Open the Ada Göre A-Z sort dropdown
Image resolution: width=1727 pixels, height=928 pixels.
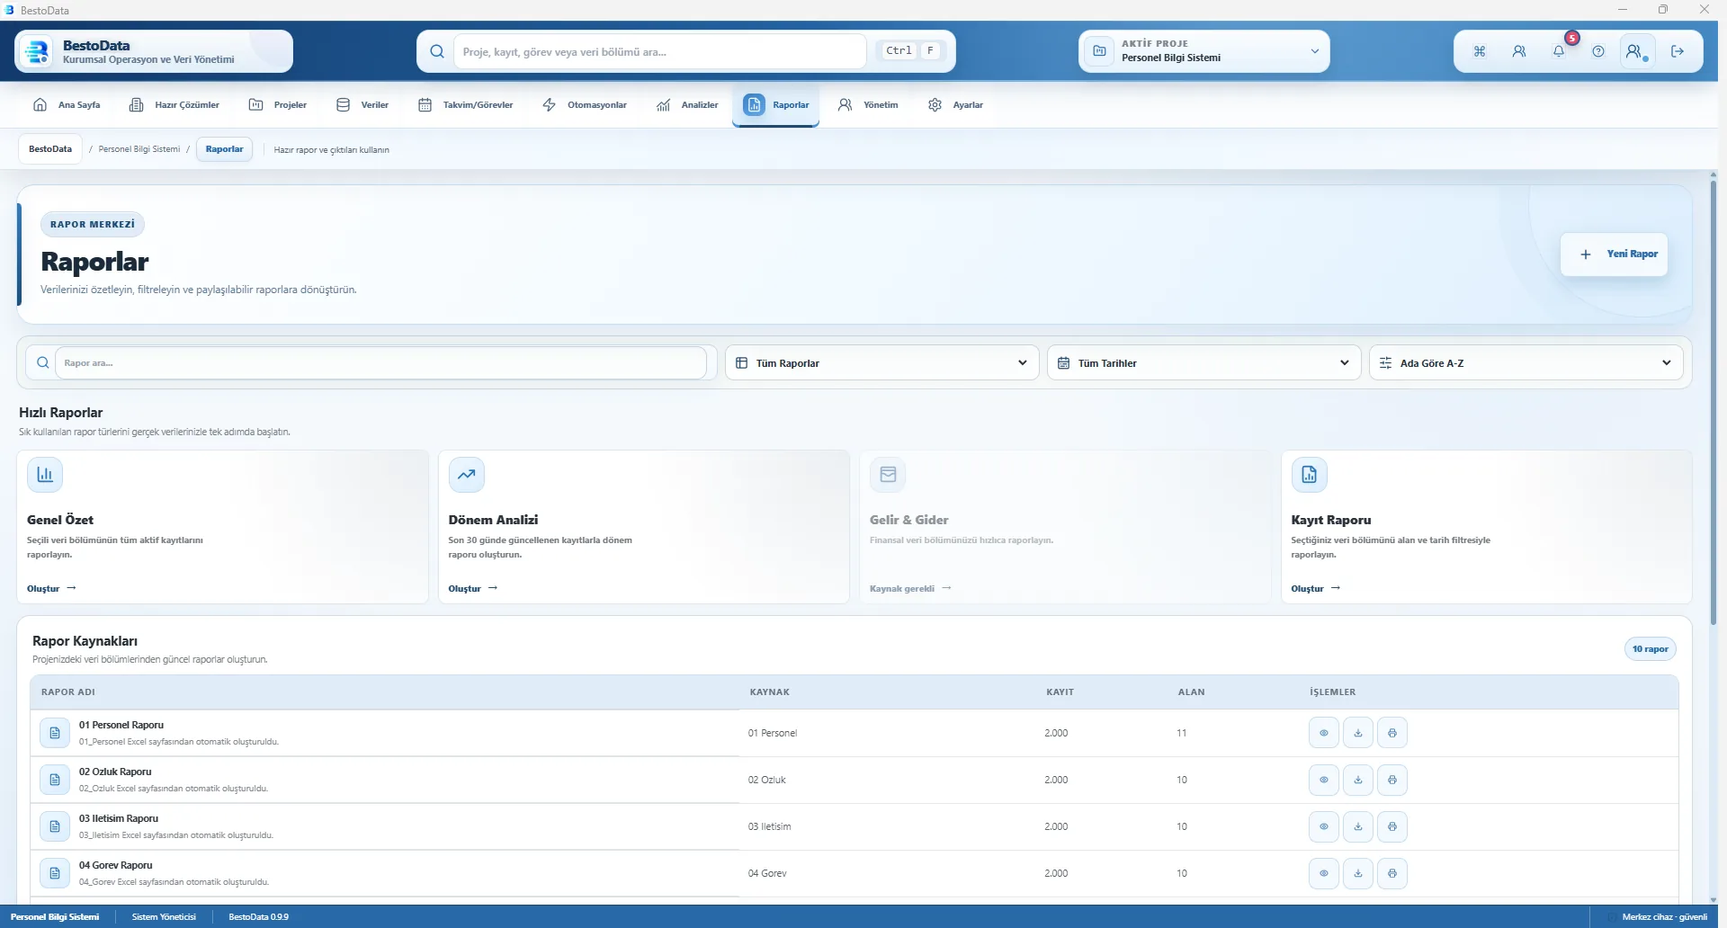(x=1526, y=363)
